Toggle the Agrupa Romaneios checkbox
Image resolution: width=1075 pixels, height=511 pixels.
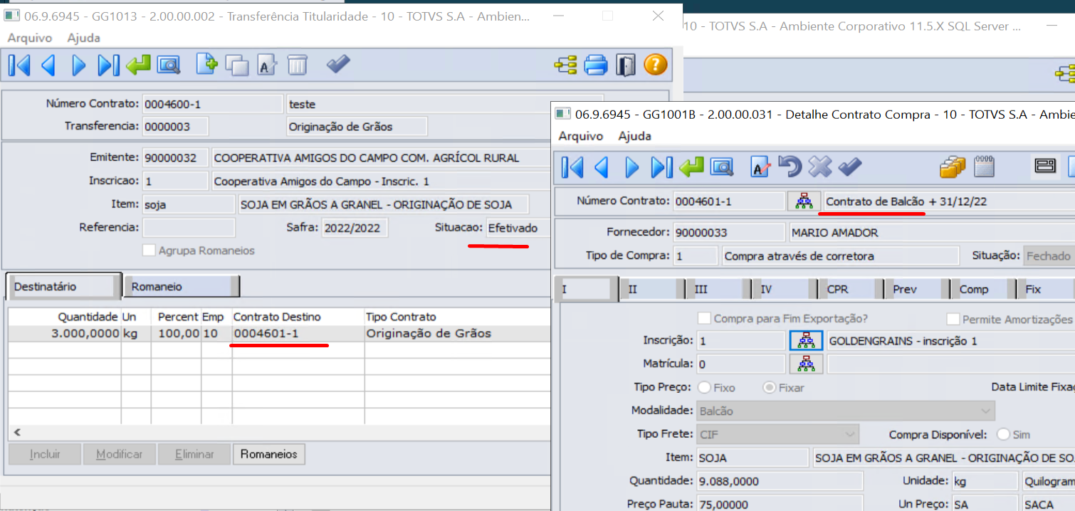pos(149,251)
